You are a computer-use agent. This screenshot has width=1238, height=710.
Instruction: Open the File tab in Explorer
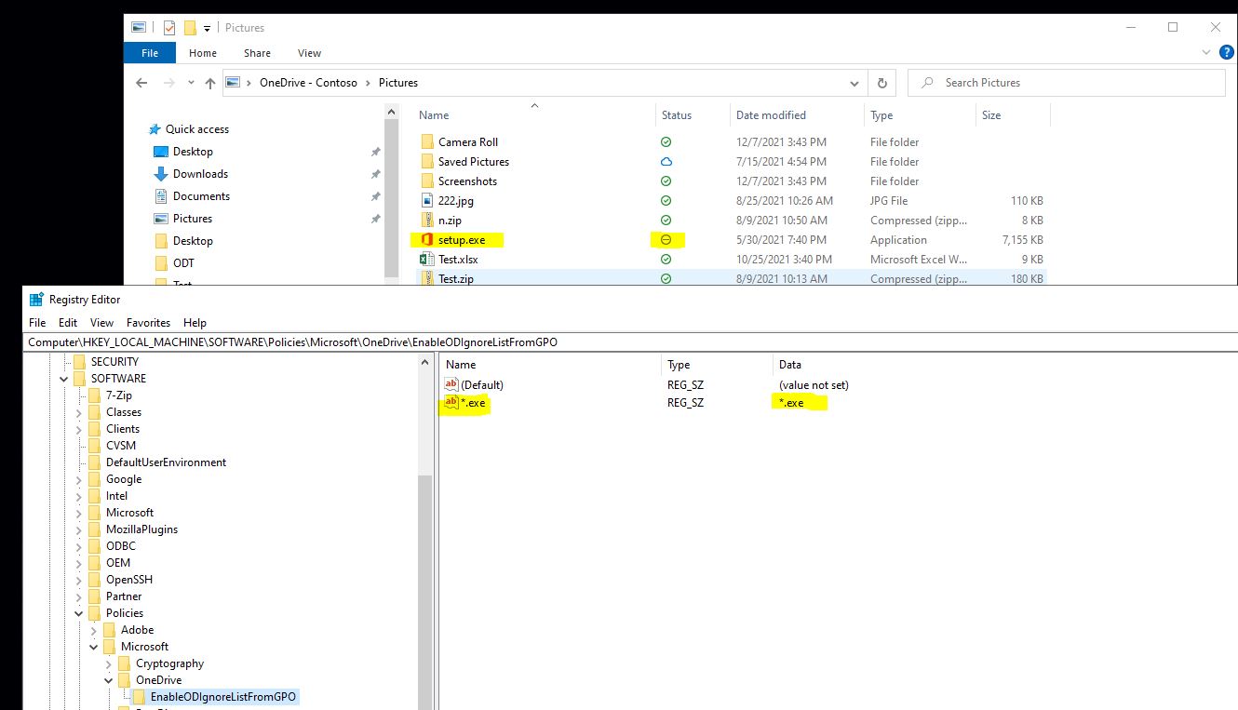point(150,53)
